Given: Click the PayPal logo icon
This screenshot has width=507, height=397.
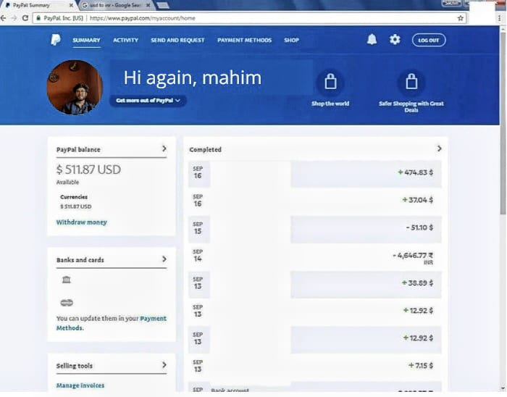Looking at the screenshot, I should (56, 40).
